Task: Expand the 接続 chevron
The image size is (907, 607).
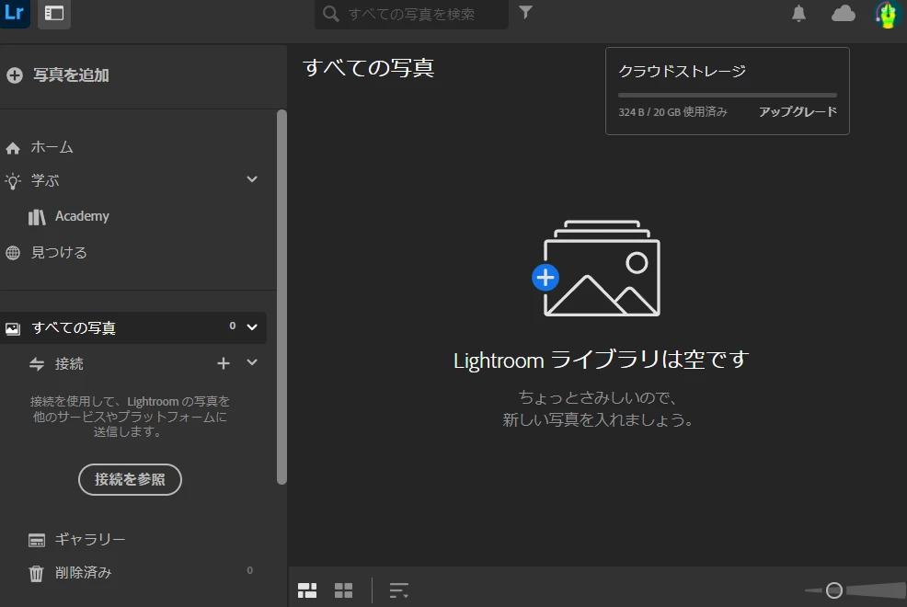Action: (x=252, y=362)
